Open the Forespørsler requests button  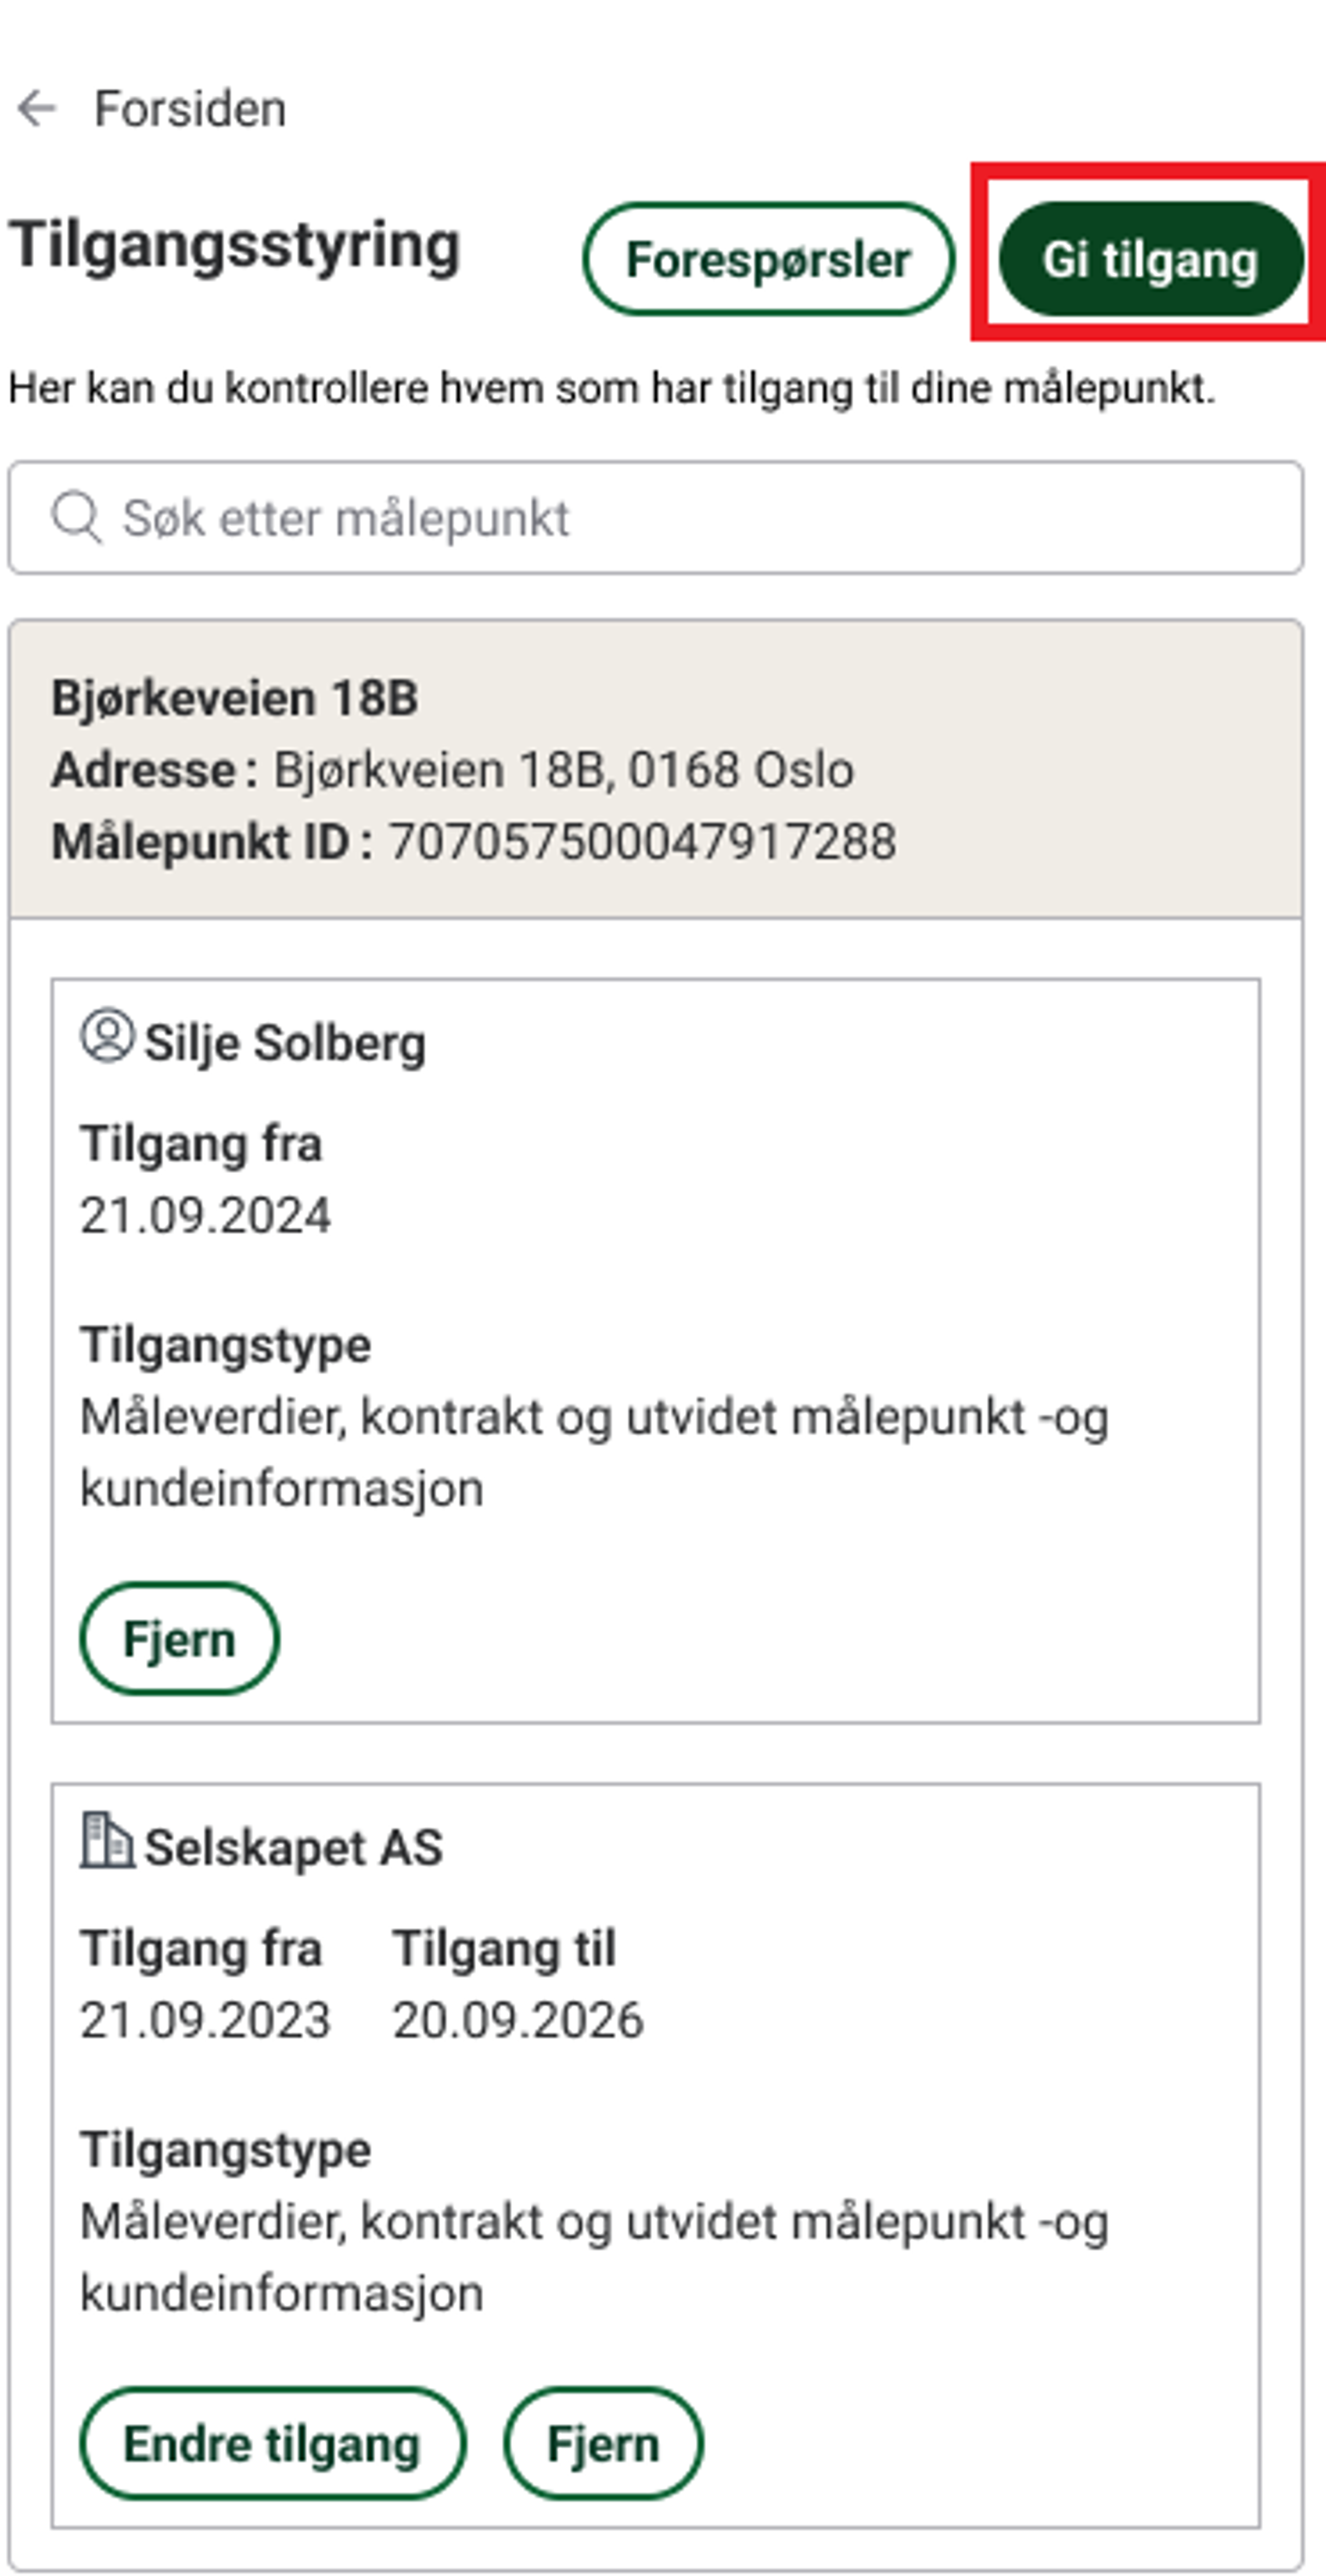pyautogui.click(x=768, y=259)
